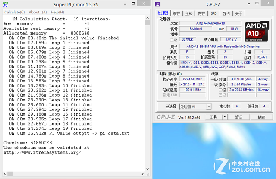The image size is (276, 179).
Task: Click the Super PI horizontal scrollbar thumb
Action: pyautogui.click(x=10, y=174)
